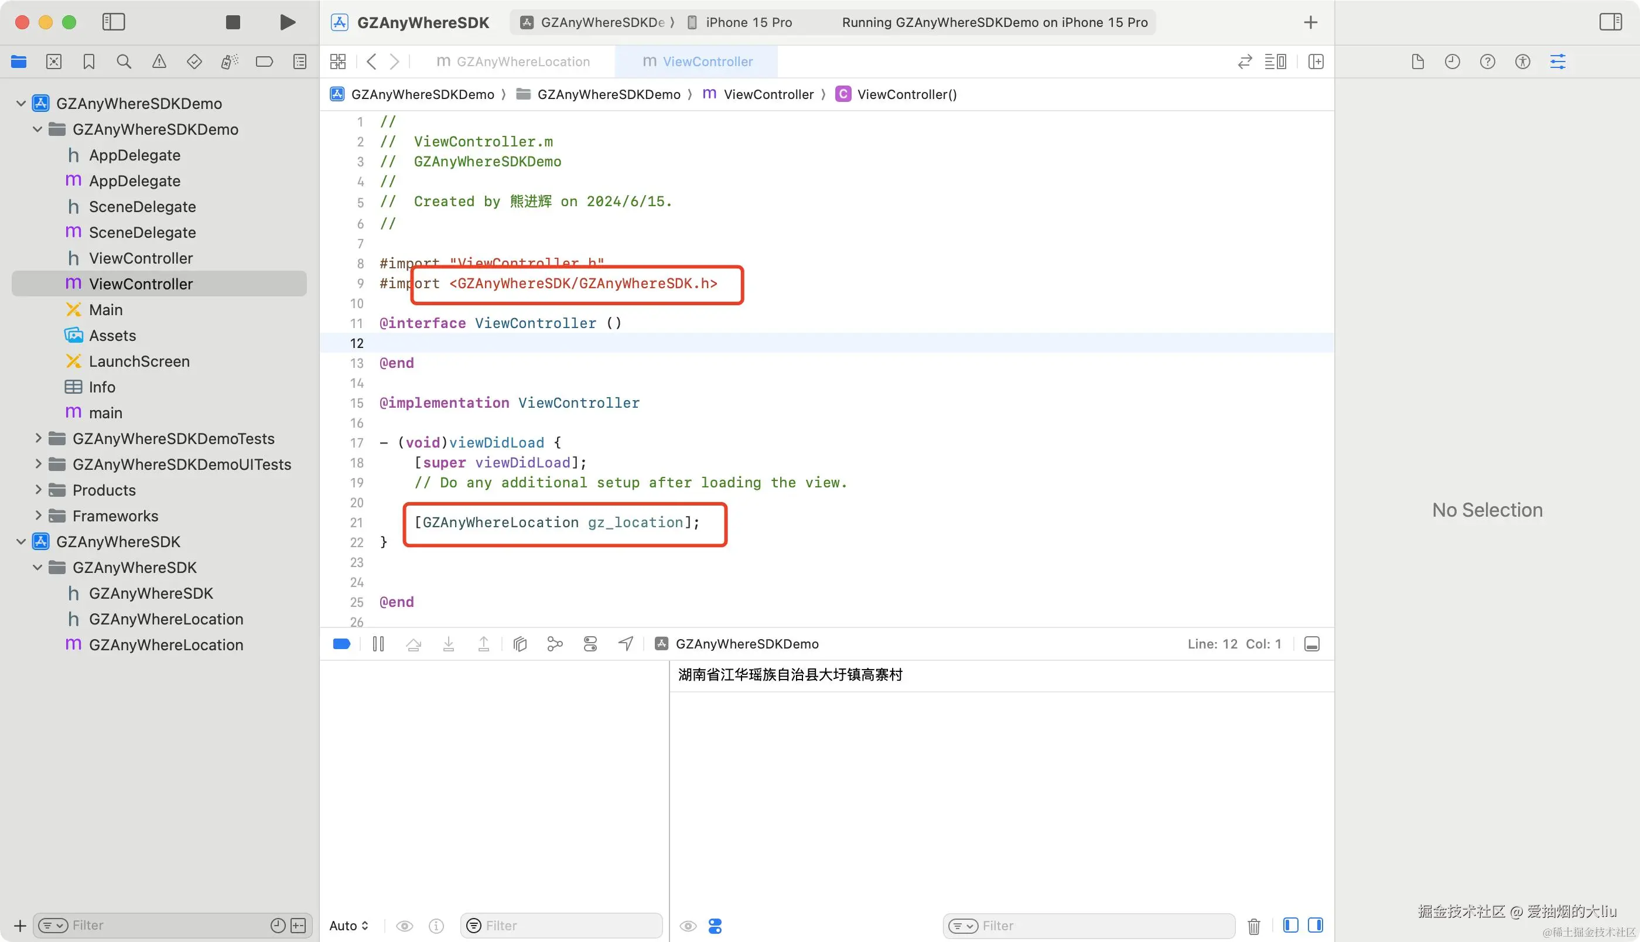Pause program execution
This screenshot has height=942, width=1640.
(378, 644)
